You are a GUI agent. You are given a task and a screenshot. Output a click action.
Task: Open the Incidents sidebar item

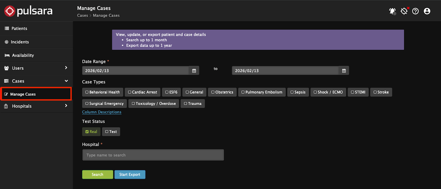tap(20, 42)
